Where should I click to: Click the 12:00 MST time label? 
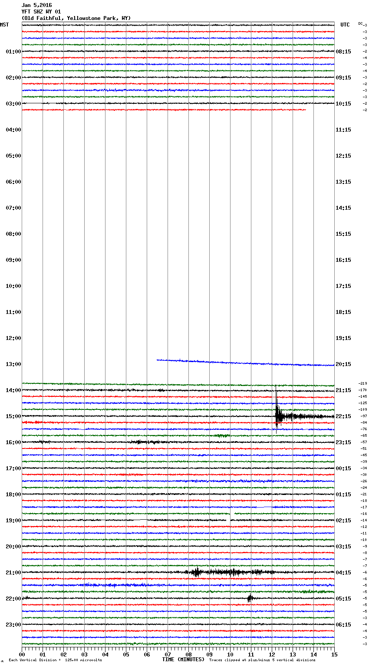[x=13, y=338]
